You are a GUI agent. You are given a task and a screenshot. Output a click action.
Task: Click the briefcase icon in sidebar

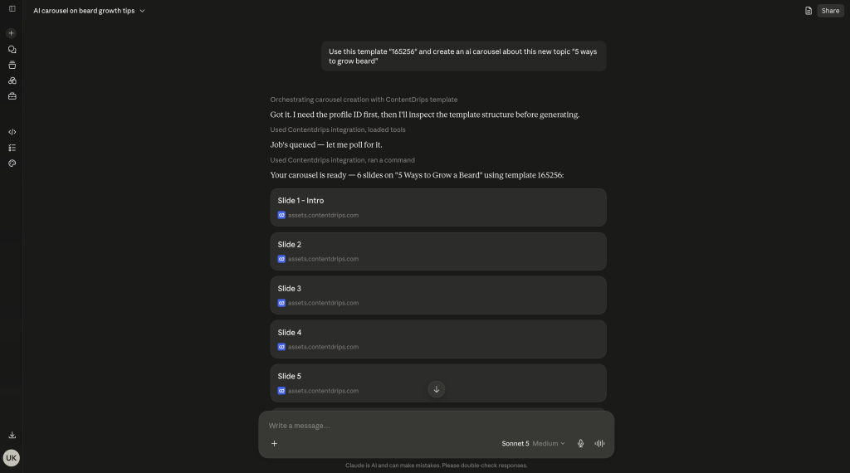click(x=12, y=96)
